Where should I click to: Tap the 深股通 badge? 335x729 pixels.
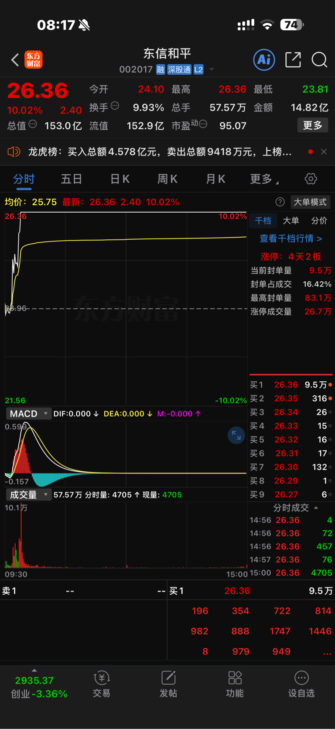tap(179, 69)
